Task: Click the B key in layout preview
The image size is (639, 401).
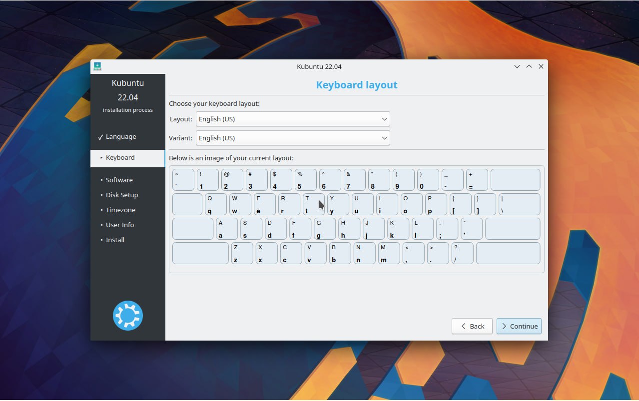Action: click(340, 253)
